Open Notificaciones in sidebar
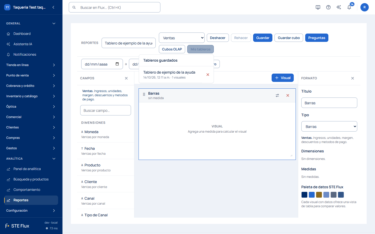Viewport: 375px width, 234px height. coord(31,55)
